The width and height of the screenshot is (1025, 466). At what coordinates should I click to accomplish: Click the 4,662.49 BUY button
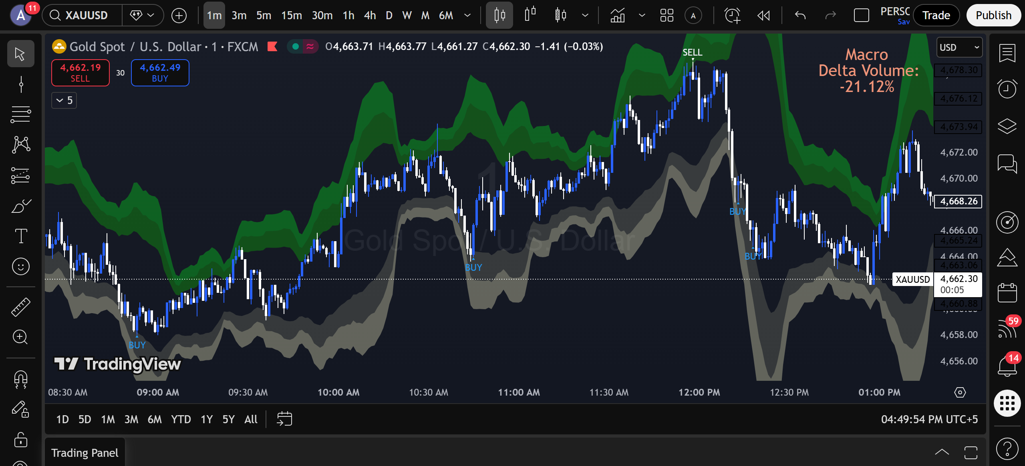(x=160, y=73)
